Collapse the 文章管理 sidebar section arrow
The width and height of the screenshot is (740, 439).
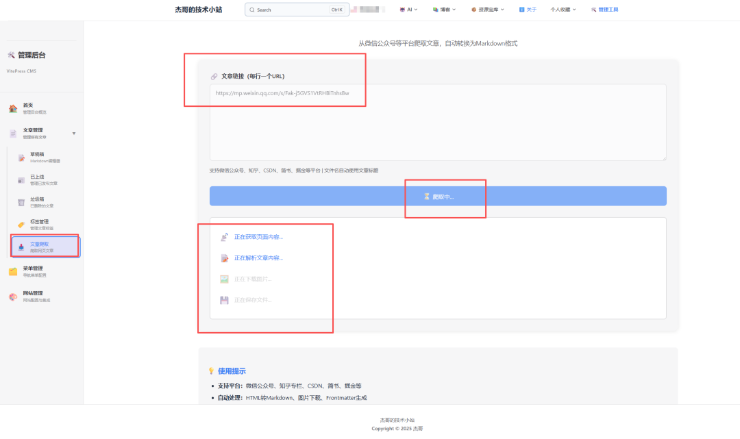coord(74,133)
